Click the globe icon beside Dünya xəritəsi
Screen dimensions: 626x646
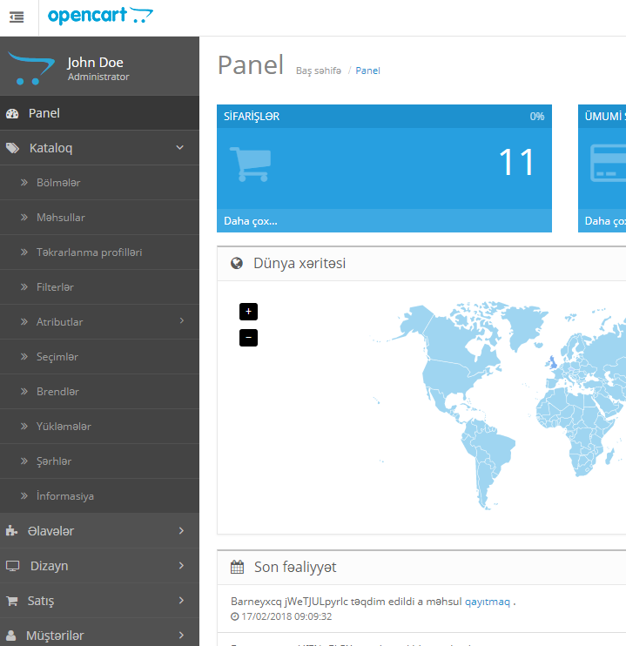[x=237, y=263]
